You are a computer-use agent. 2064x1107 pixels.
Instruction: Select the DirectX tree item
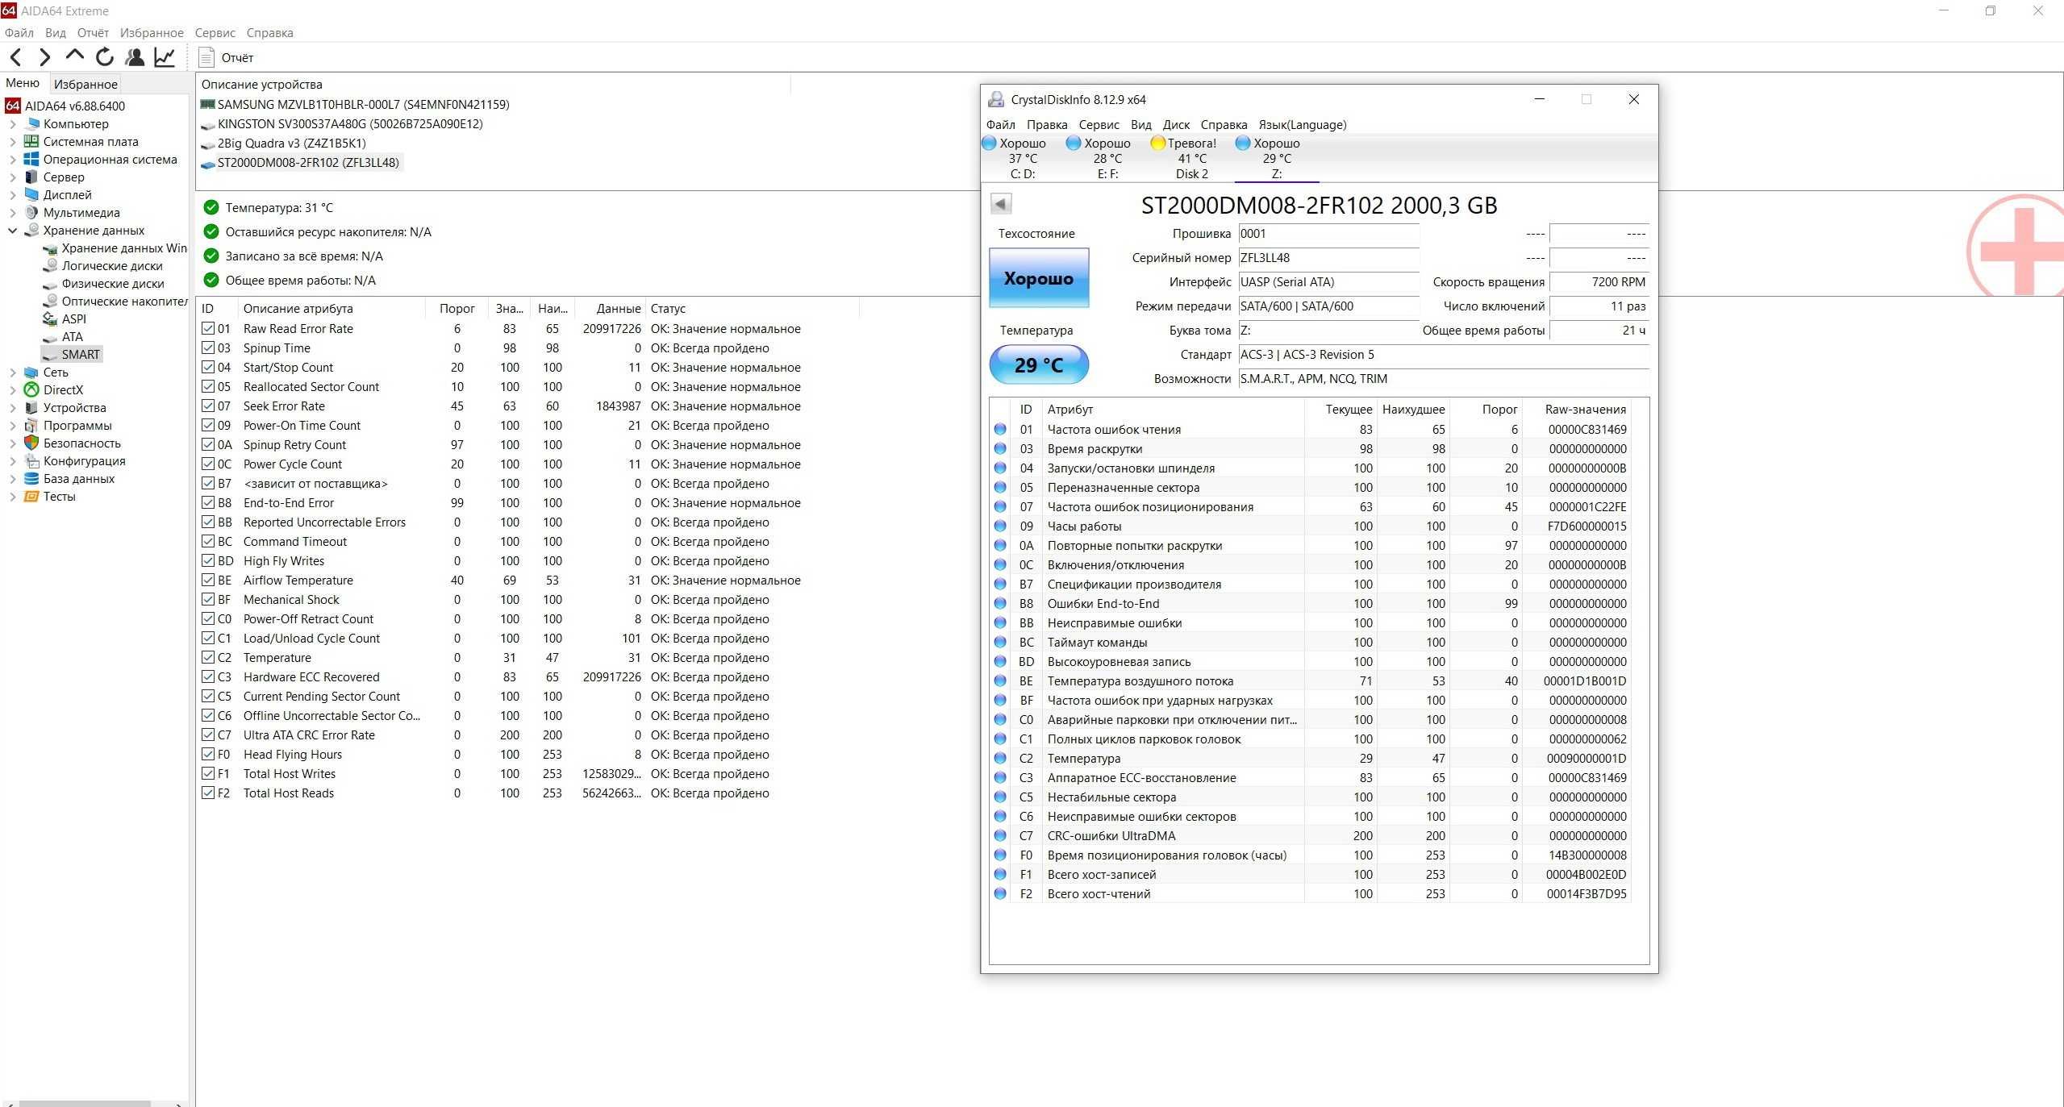tap(64, 389)
